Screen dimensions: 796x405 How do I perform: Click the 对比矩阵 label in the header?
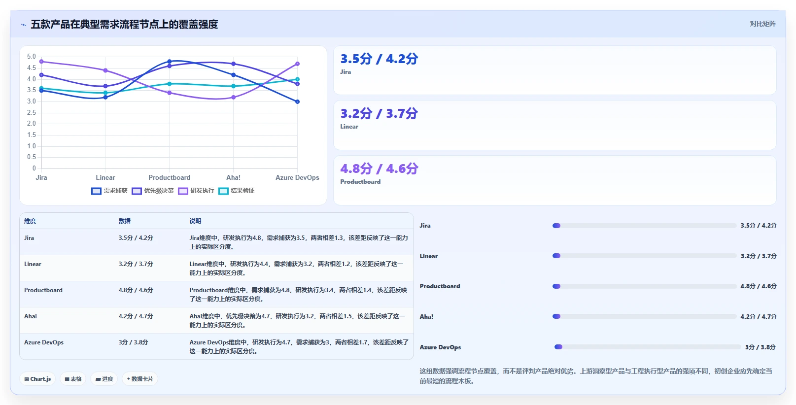tap(762, 24)
